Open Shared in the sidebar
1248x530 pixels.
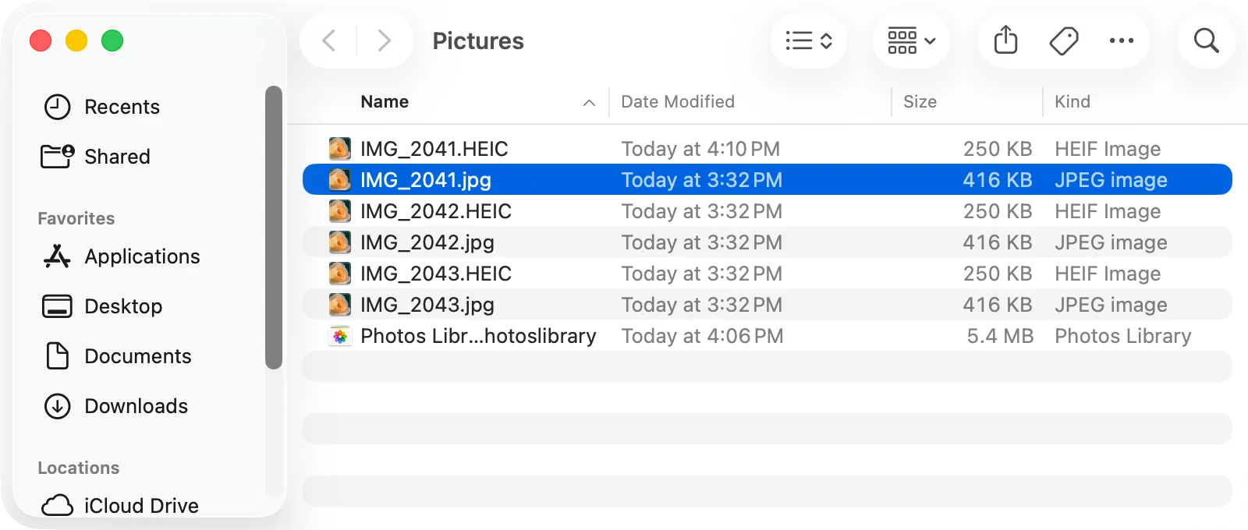(117, 157)
